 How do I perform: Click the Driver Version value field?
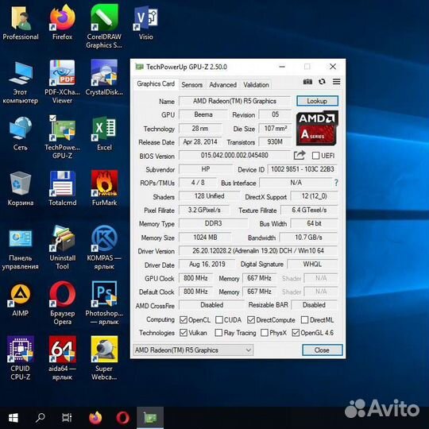258,250
